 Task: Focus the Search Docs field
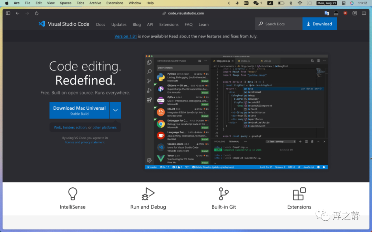coord(279,24)
